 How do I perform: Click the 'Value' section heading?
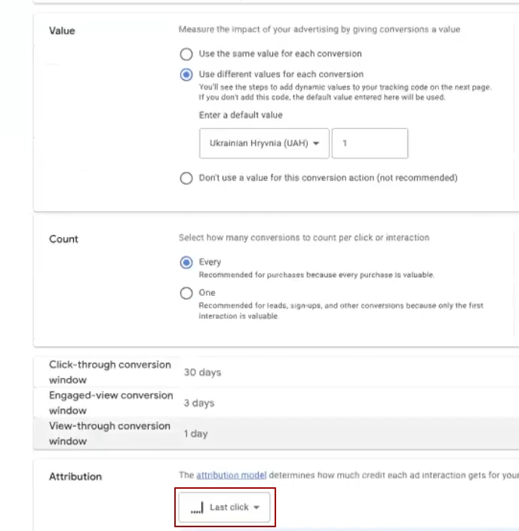(62, 31)
